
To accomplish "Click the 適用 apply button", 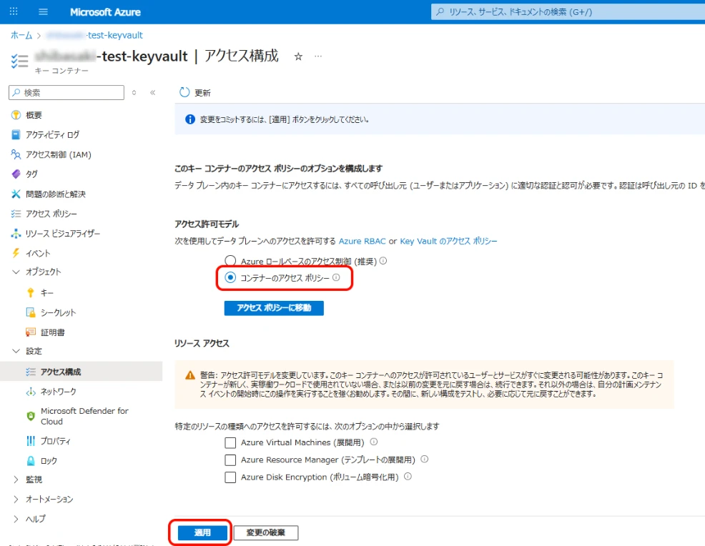I will 202,533.
